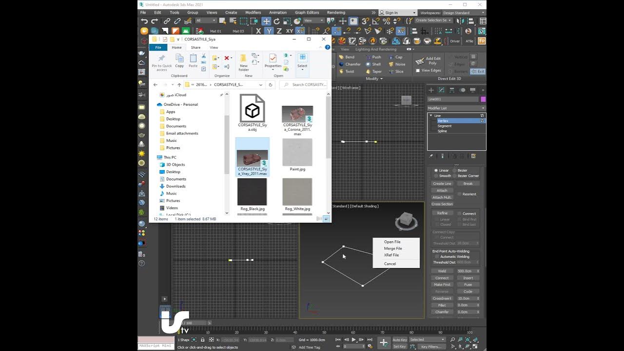Click the Paste icon in Explorer ribbon
The image size is (624, 351).
pyautogui.click(x=193, y=61)
